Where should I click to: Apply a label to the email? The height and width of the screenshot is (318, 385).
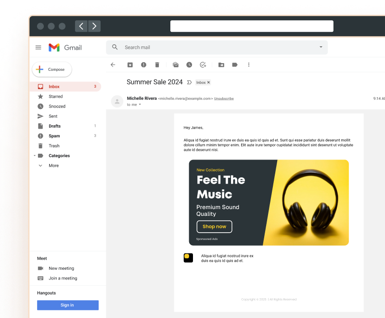[x=234, y=65]
